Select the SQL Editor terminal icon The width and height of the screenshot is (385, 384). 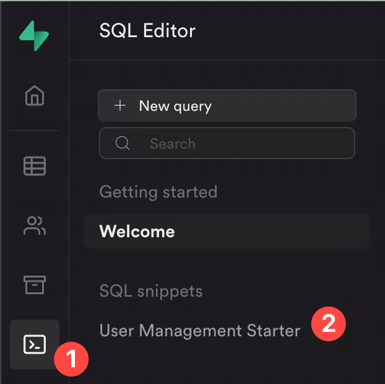coord(35,344)
